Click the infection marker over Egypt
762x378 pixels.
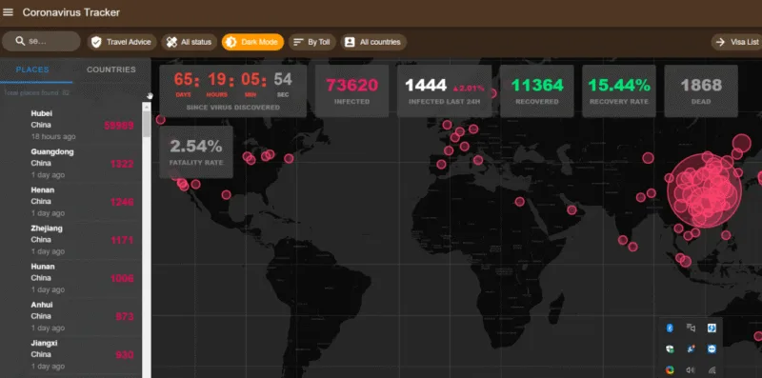[520, 202]
